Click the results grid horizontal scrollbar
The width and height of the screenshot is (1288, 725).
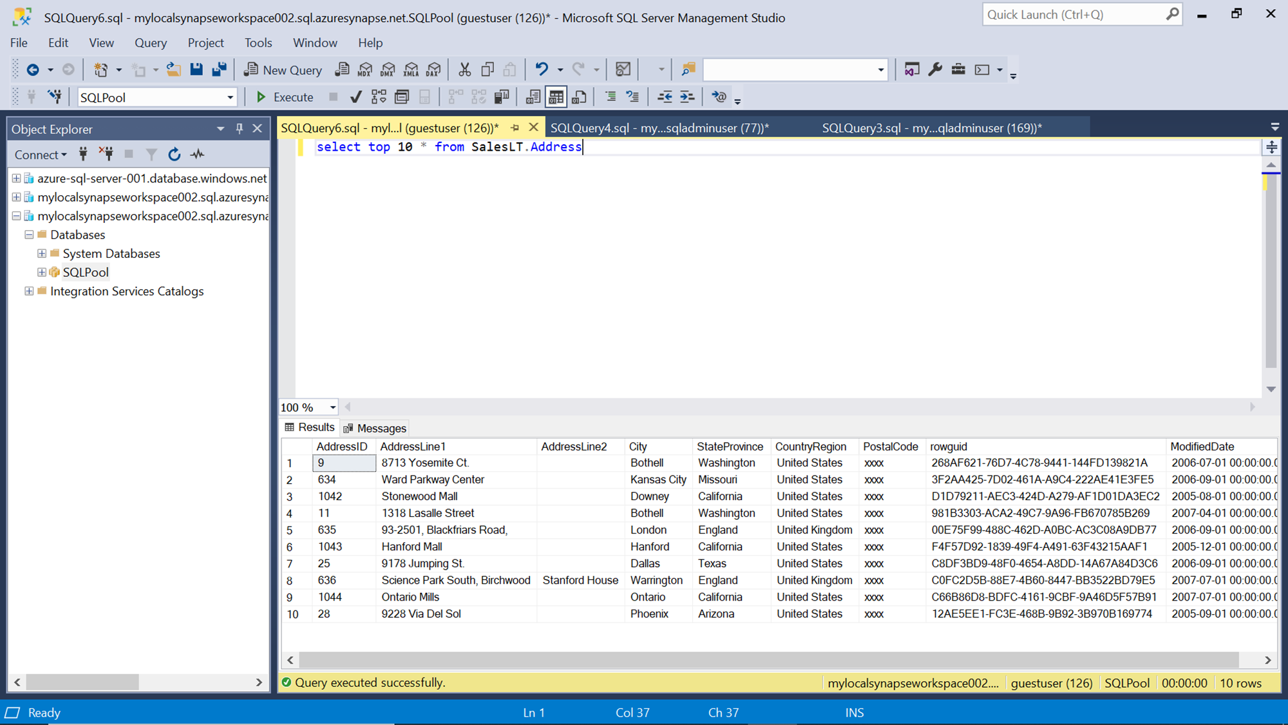pyautogui.click(x=766, y=660)
